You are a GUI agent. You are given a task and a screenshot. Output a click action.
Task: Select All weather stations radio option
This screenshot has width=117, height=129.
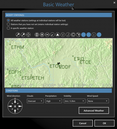8,20
